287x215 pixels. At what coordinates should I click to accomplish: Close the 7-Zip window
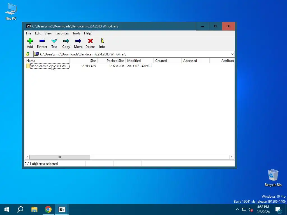pyautogui.click(x=228, y=26)
